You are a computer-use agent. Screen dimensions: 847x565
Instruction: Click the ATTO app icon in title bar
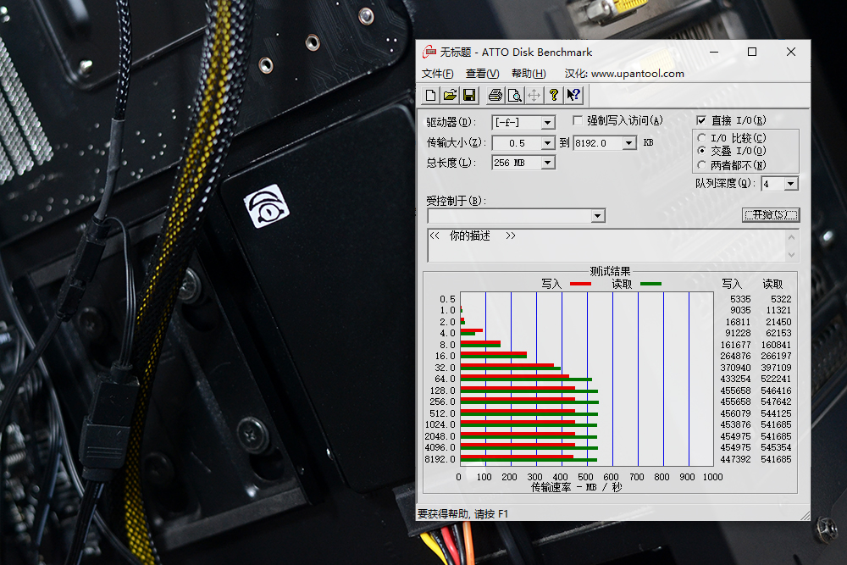pyautogui.click(x=429, y=52)
